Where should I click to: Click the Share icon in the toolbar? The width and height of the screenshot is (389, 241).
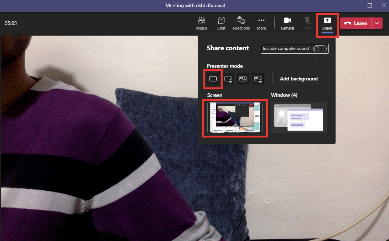pyautogui.click(x=327, y=23)
